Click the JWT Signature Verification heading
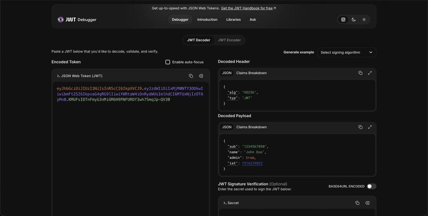This screenshot has height=216, width=428. (x=243, y=184)
